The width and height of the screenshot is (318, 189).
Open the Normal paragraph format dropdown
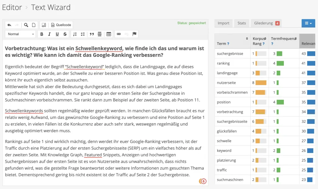(x=20, y=34)
